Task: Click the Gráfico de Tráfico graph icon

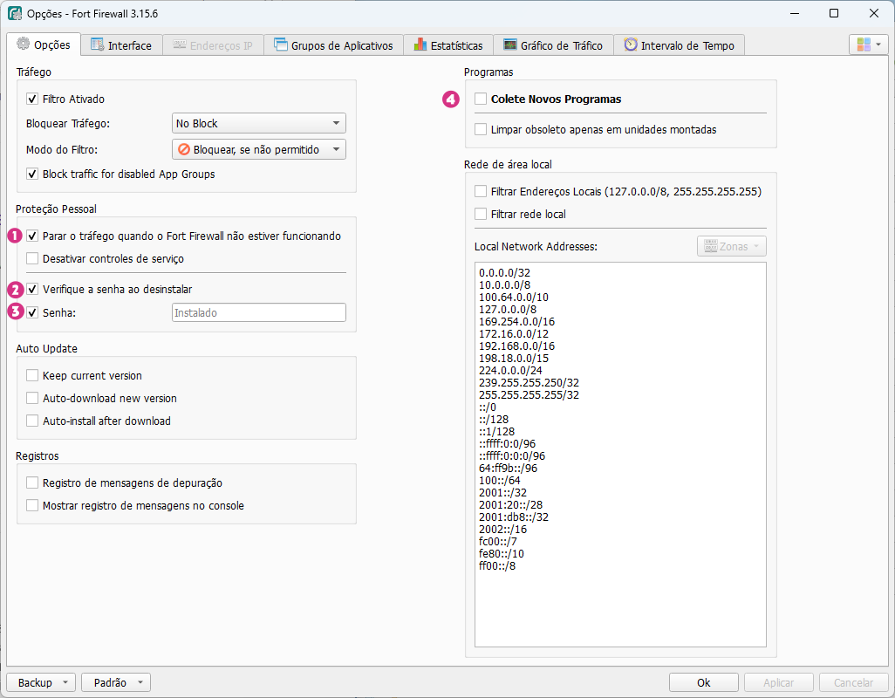Action: [510, 44]
